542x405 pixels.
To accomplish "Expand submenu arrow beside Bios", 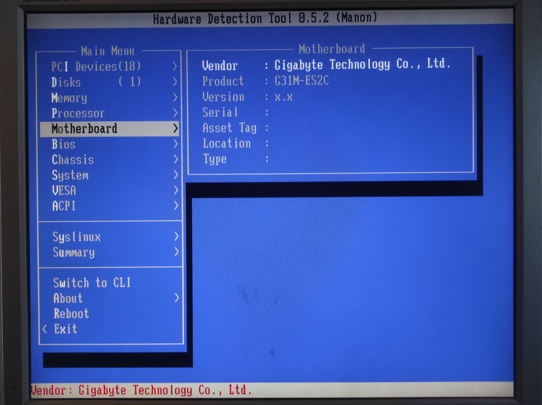I will click(176, 144).
